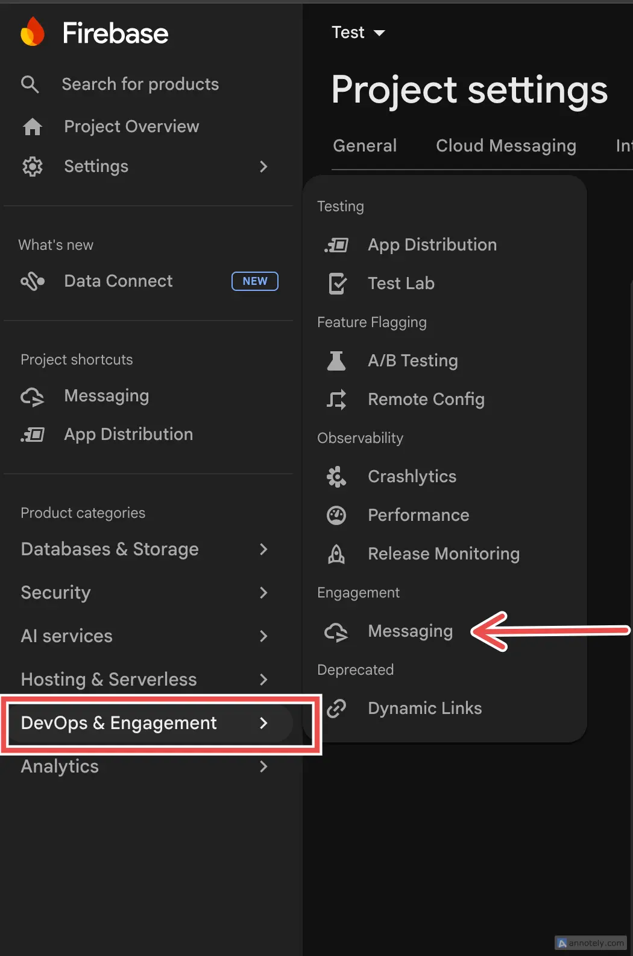
Task: Click the NEW badge beside Data Connect
Action: [255, 281]
